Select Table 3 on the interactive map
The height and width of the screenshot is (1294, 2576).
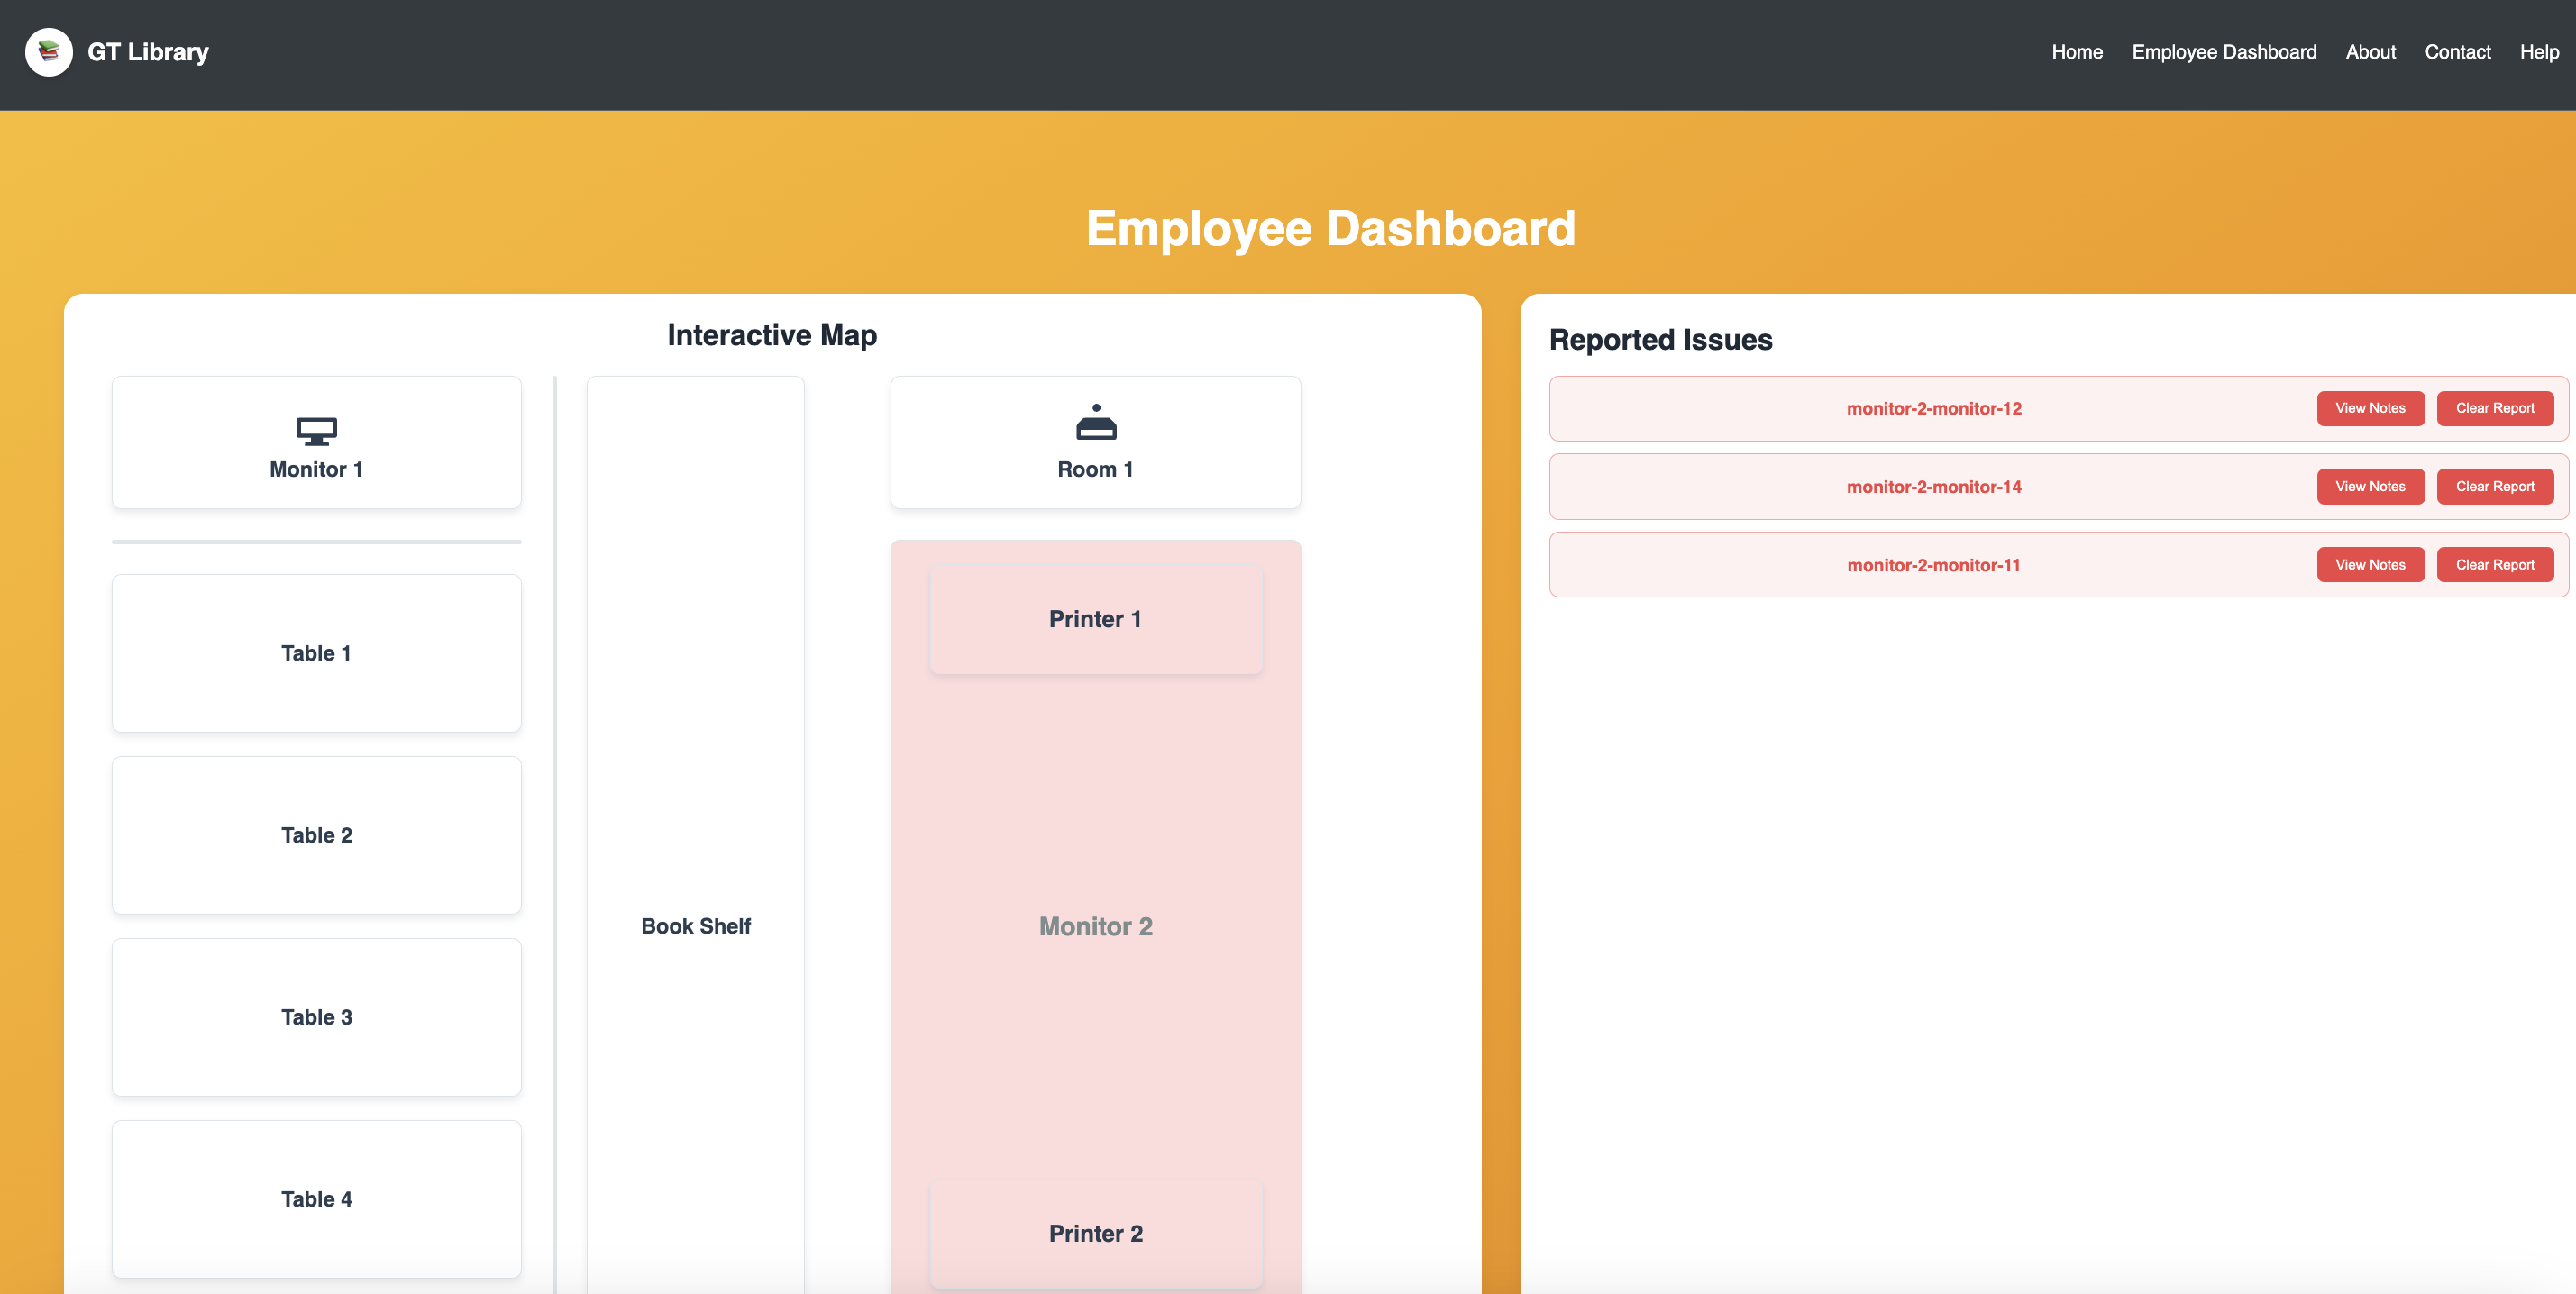[316, 1017]
